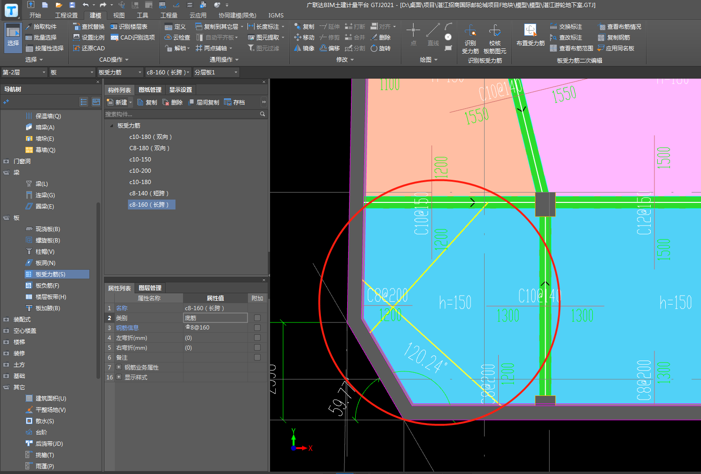Click the 类别 value field 底筋

(215, 318)
